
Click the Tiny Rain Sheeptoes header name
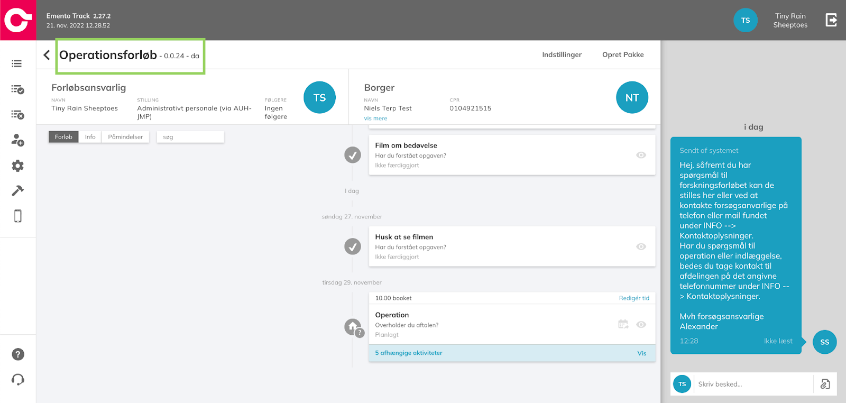pyautogui.click(x=790, y=20)
